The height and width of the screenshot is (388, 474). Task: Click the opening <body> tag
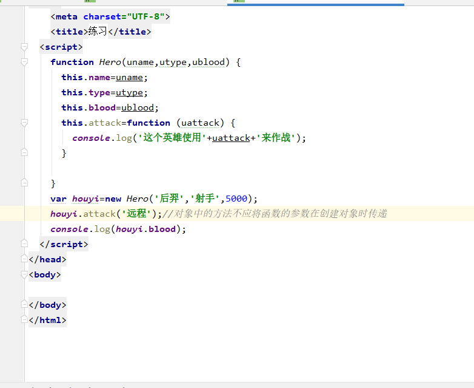(x=45, y=274)
